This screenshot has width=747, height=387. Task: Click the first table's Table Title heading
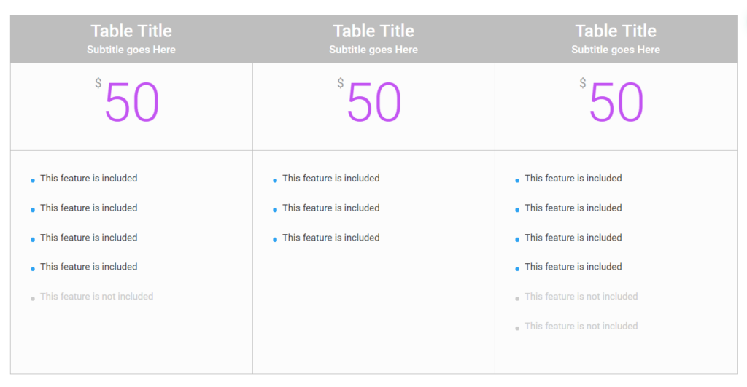[x=131, y=31]
